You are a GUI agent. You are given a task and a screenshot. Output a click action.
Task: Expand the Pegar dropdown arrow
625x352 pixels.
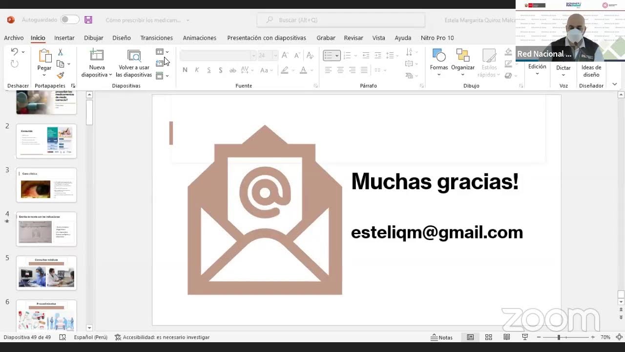44,75
